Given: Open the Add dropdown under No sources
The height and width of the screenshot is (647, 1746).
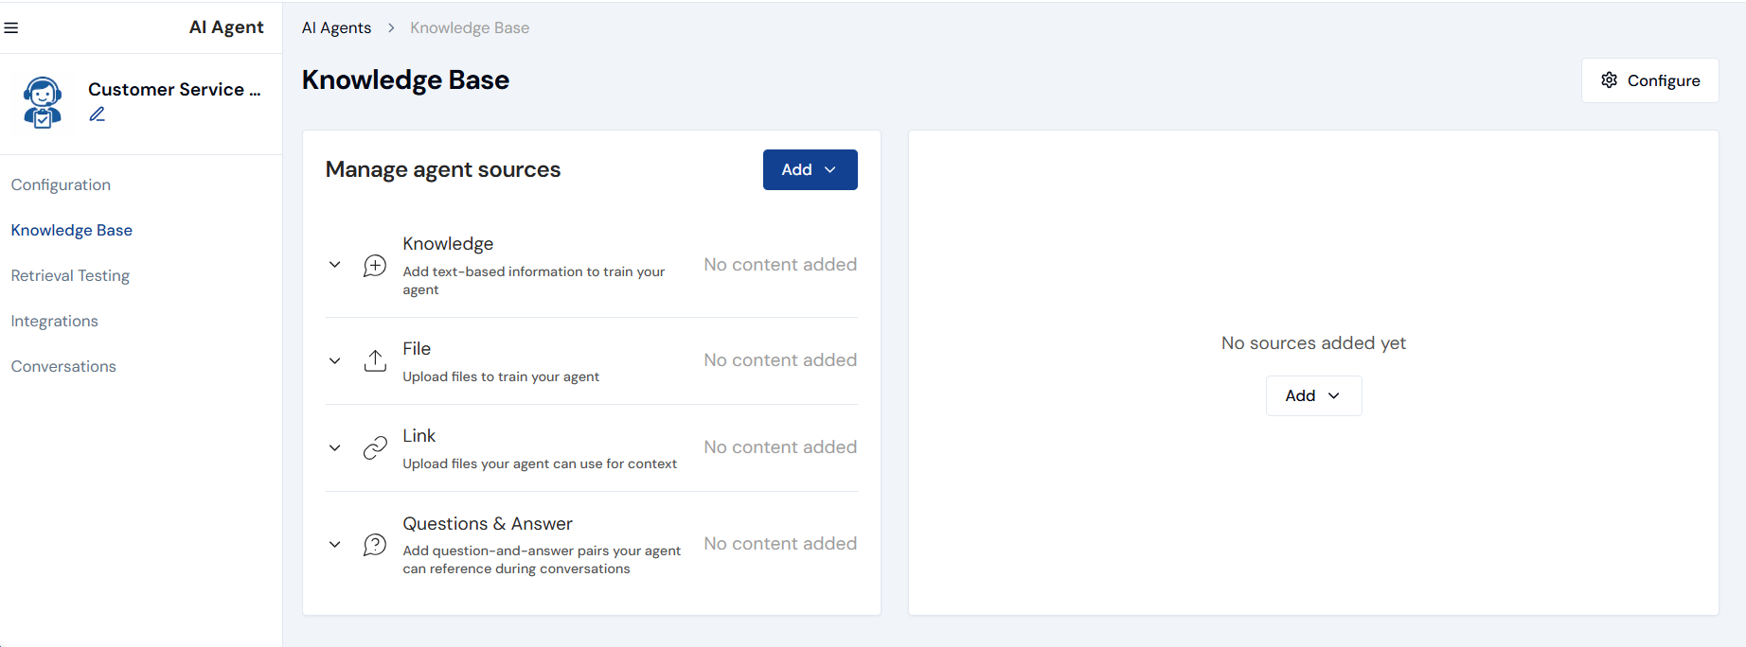Looking at the screenshot, I should tap(1313, 395).
